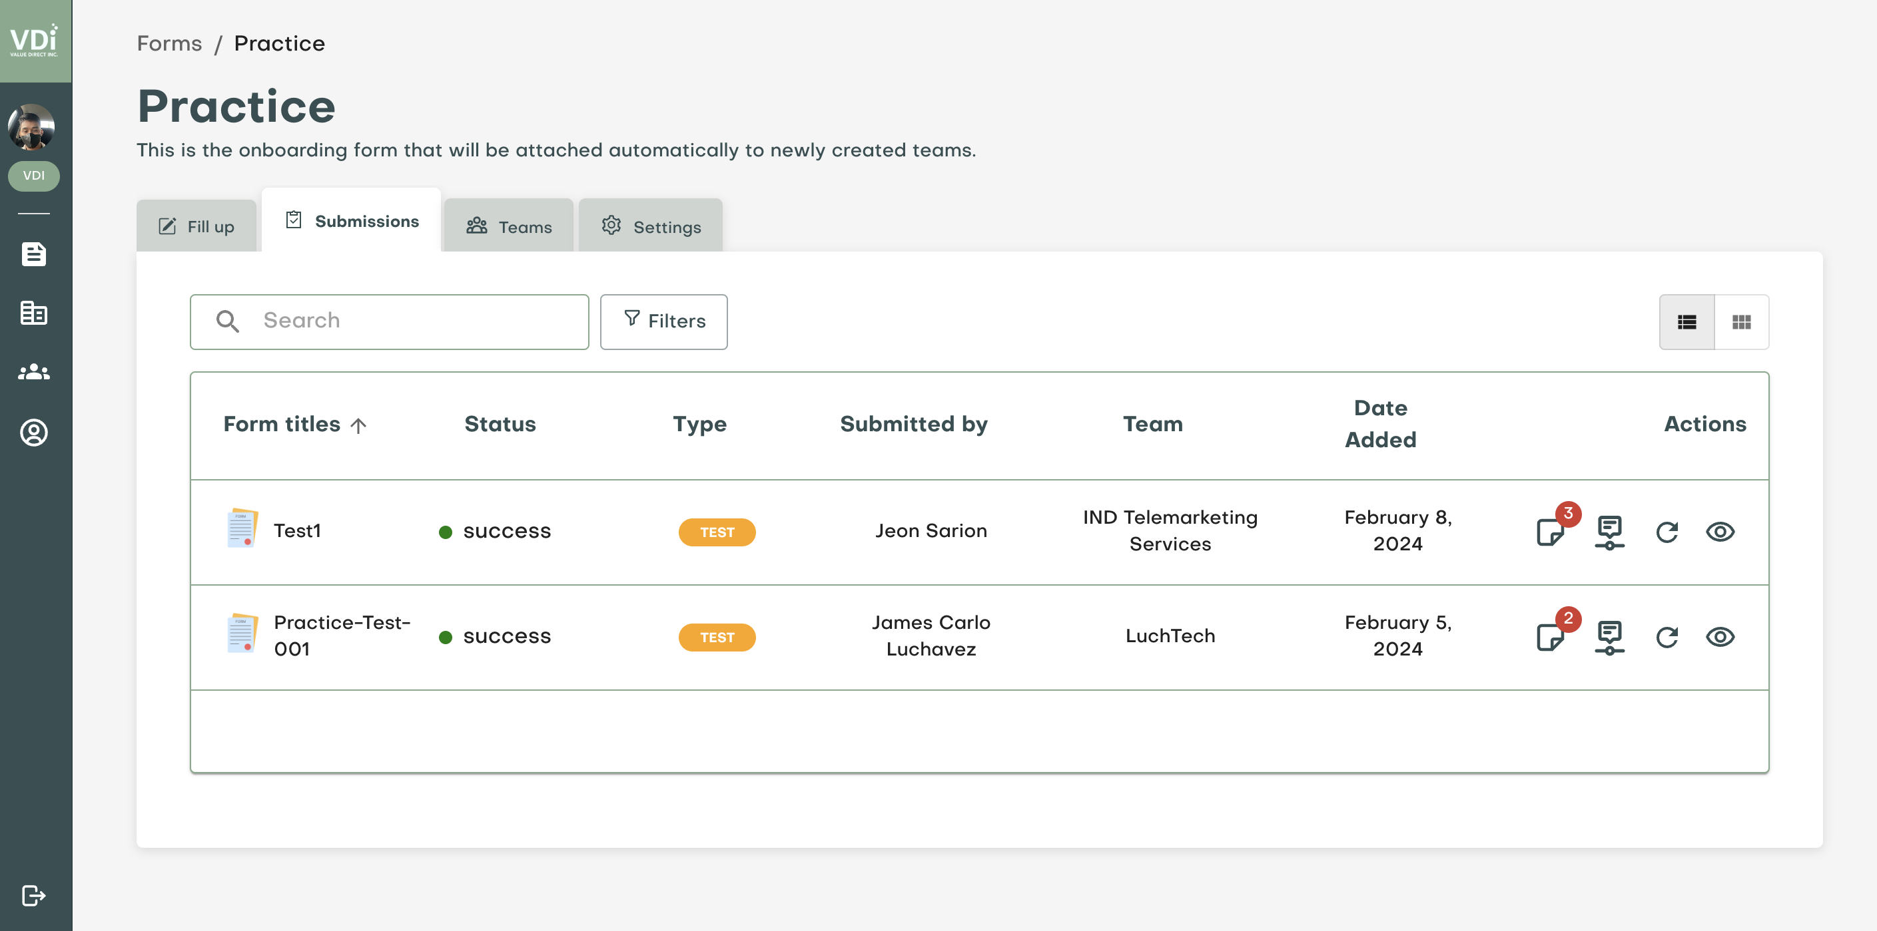Click the sidebar documents/forms icon
Viewport: 1877px width, 931px height.
pos(35,252)
